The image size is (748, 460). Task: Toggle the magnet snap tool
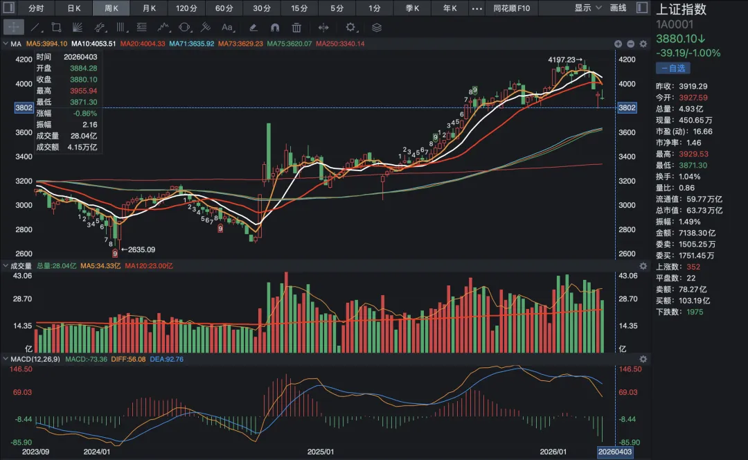275,27
